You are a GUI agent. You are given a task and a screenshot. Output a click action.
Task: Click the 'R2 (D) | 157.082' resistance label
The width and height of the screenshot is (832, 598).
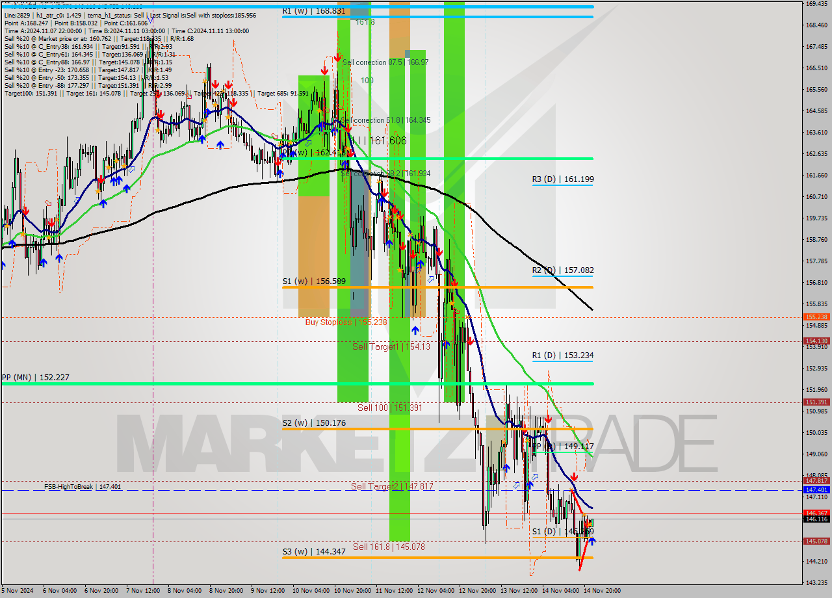[563, 270]
